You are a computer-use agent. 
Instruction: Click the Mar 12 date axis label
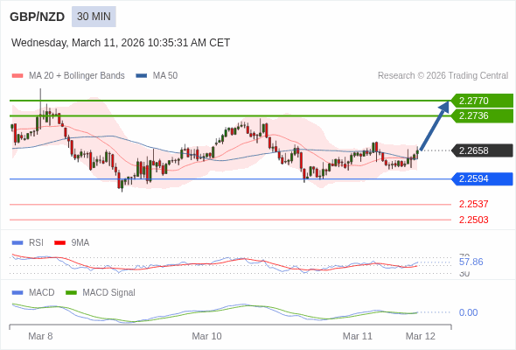[421, 336]
